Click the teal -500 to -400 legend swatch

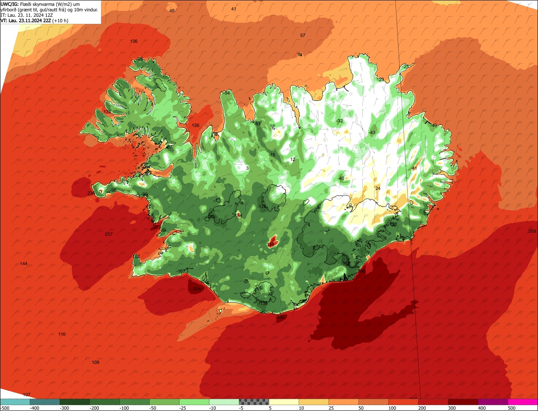(15, 402)
